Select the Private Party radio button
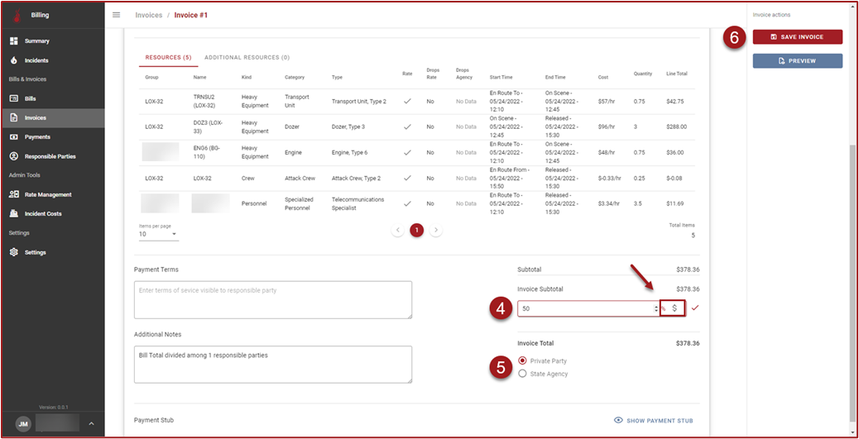 point(522,360)
